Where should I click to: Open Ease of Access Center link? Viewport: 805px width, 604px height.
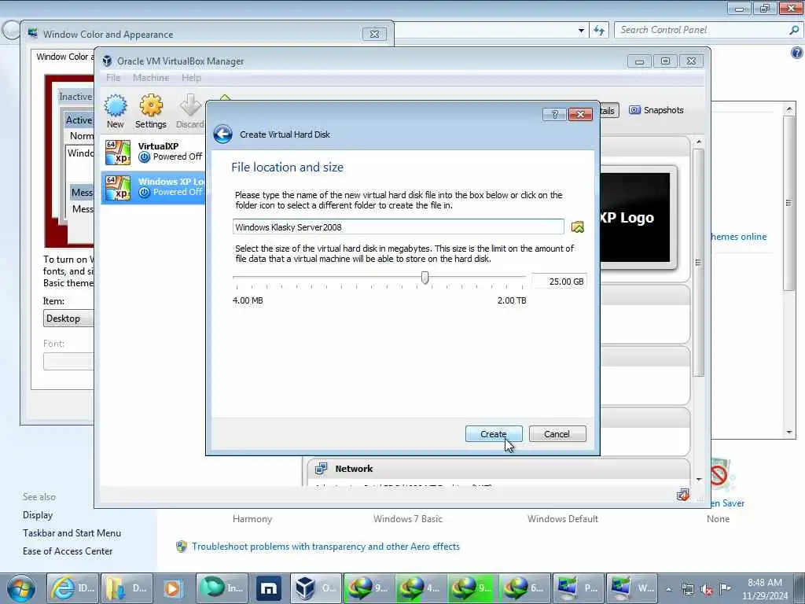click(68, 551)
